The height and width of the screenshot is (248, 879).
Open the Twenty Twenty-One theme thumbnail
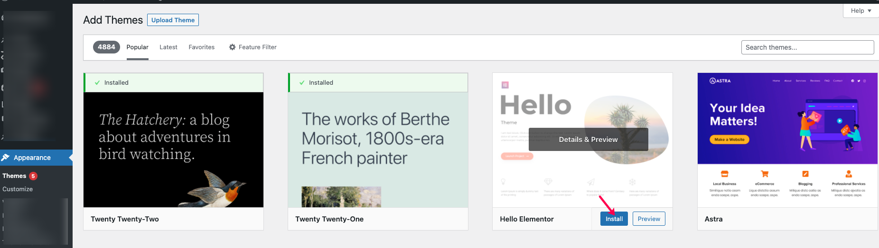(378, 150)
